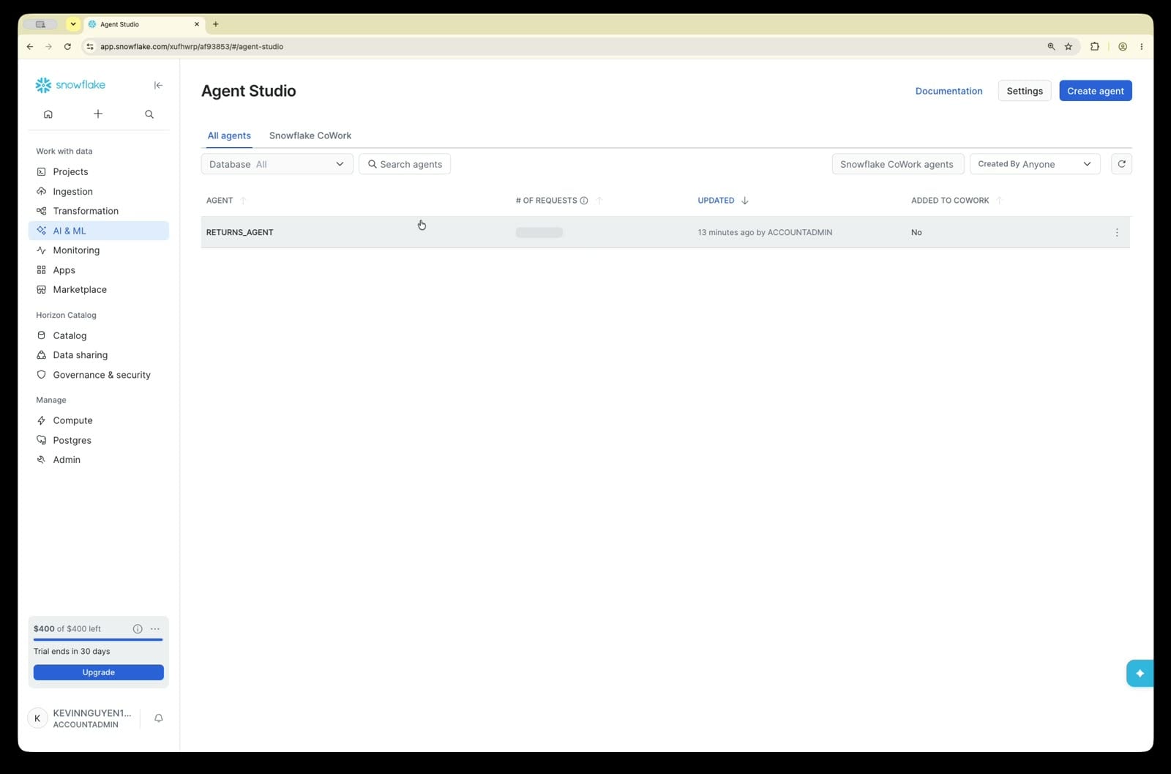The height and width of the screenshot is (774, 1171).
Task: Refresh the agents list
Action: (1121, 164)
